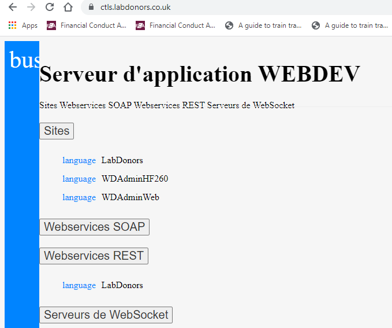Toggle the Webservices REST section
Image resolution: width=392 pixels, height=328 pixels.
coord(94,256)
